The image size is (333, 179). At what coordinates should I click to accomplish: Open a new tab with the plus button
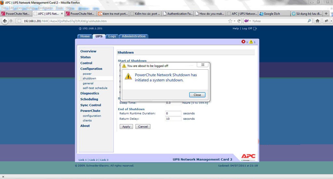pos(326,13)
